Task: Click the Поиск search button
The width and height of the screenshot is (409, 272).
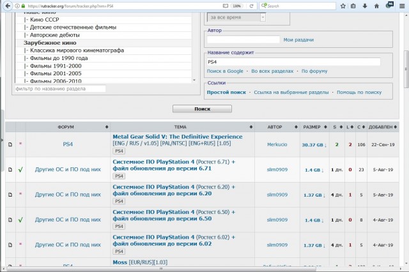Action: pyautogui.click(x=202, y=109)
